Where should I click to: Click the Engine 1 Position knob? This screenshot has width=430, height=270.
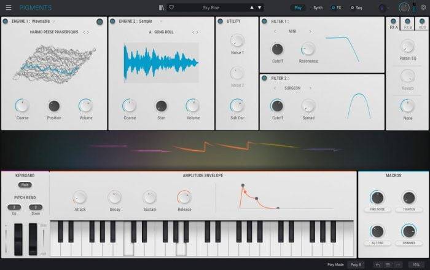pyautogui.click(x=54, y=106)
